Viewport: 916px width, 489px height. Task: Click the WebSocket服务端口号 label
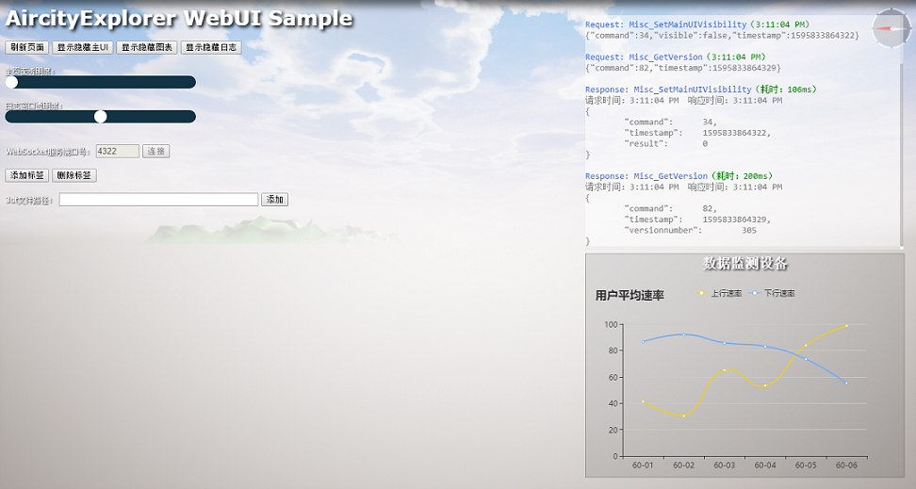click(x=48, y=152)
